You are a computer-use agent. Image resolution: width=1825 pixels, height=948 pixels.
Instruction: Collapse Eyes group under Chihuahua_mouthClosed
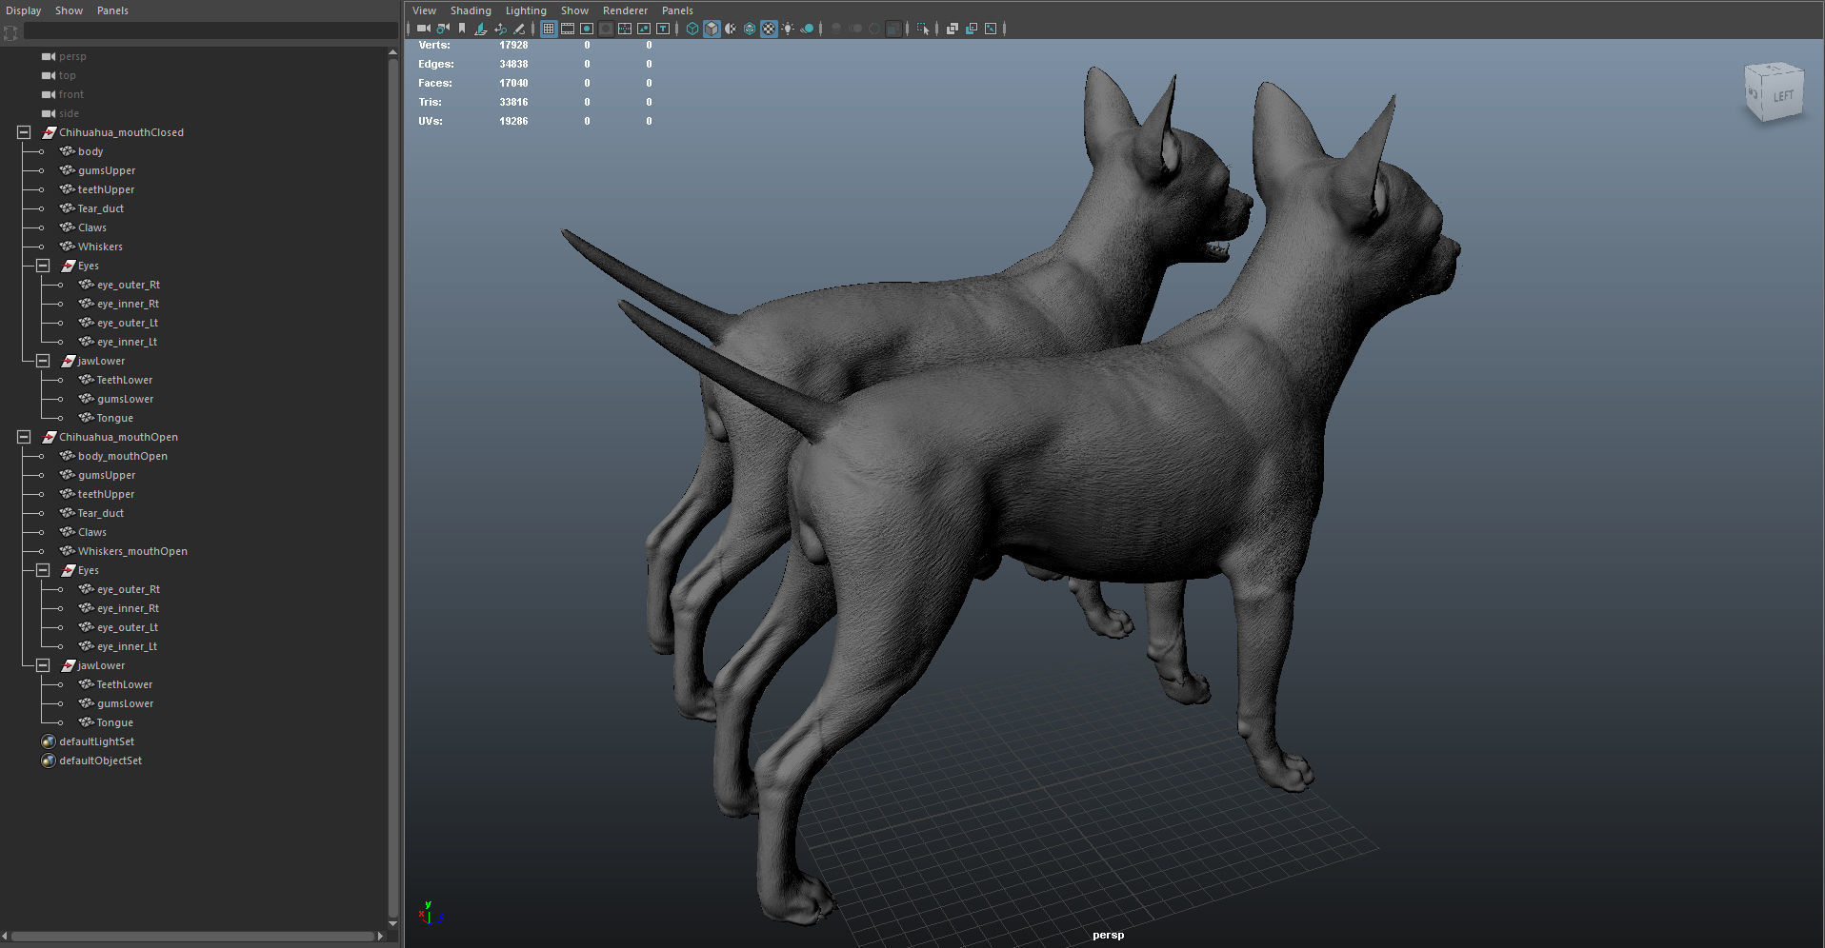point(43,266)
